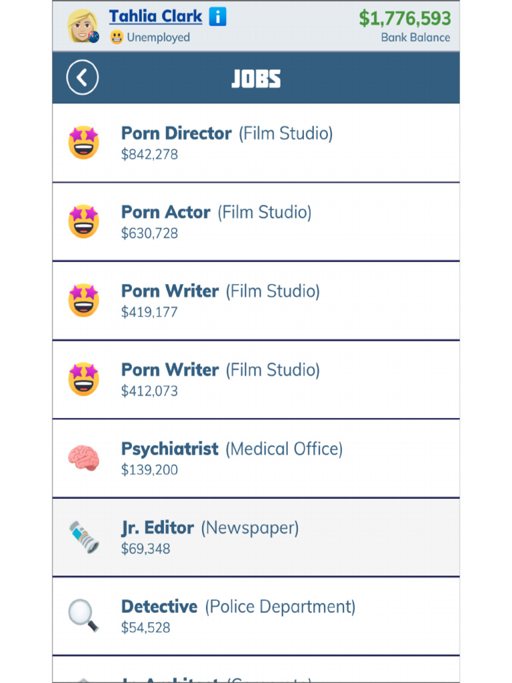Open the blue info icon beside the name

[217, 17]
